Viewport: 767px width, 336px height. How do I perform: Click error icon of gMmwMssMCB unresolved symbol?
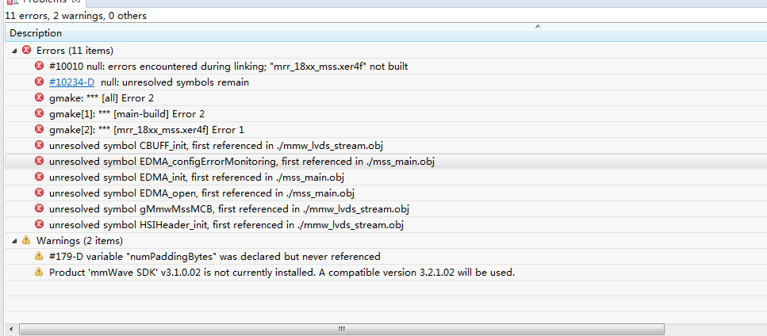[x=39, y=208]
